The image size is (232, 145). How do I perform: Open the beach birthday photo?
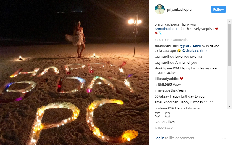[74, 72]
